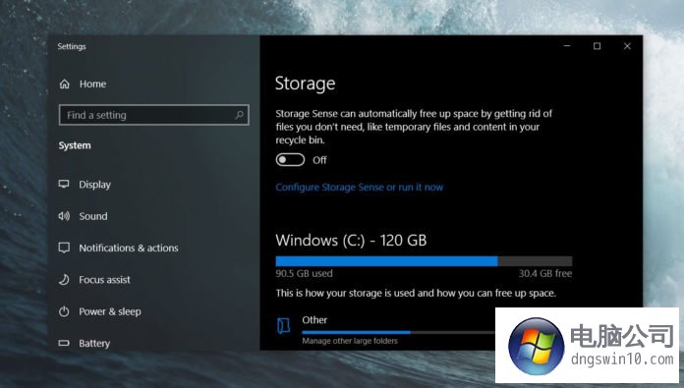Select Power & sleep

tap(109, 311)
